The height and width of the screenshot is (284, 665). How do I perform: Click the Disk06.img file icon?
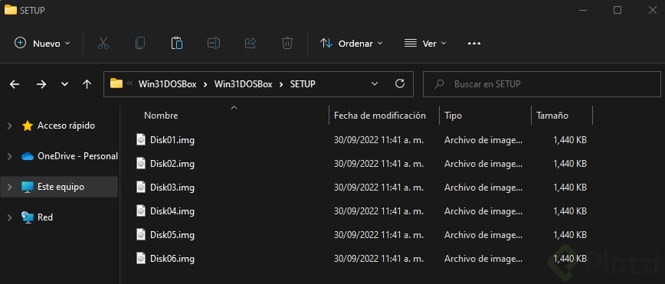pyautogui.click(x=141, y=258)
